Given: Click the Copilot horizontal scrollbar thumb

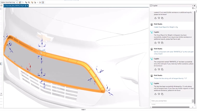Looking at the screenshot, I should 171,107.
